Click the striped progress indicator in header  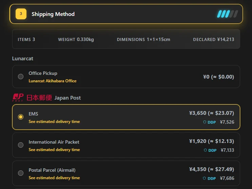[x=228, y=14]
